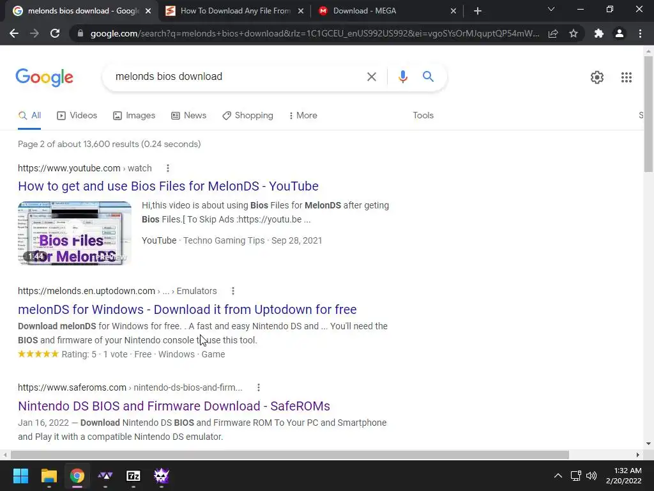Click the scroll down arrow
The image size is (654, 491).
pos(648,444)
